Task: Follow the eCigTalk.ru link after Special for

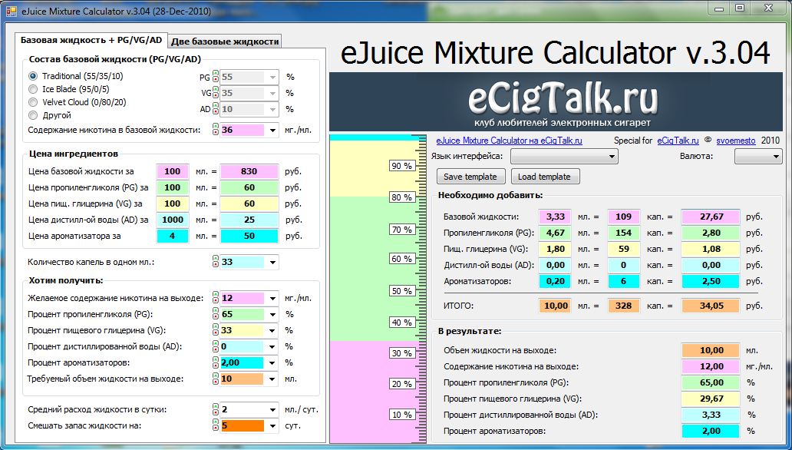Action: (678, 141)
